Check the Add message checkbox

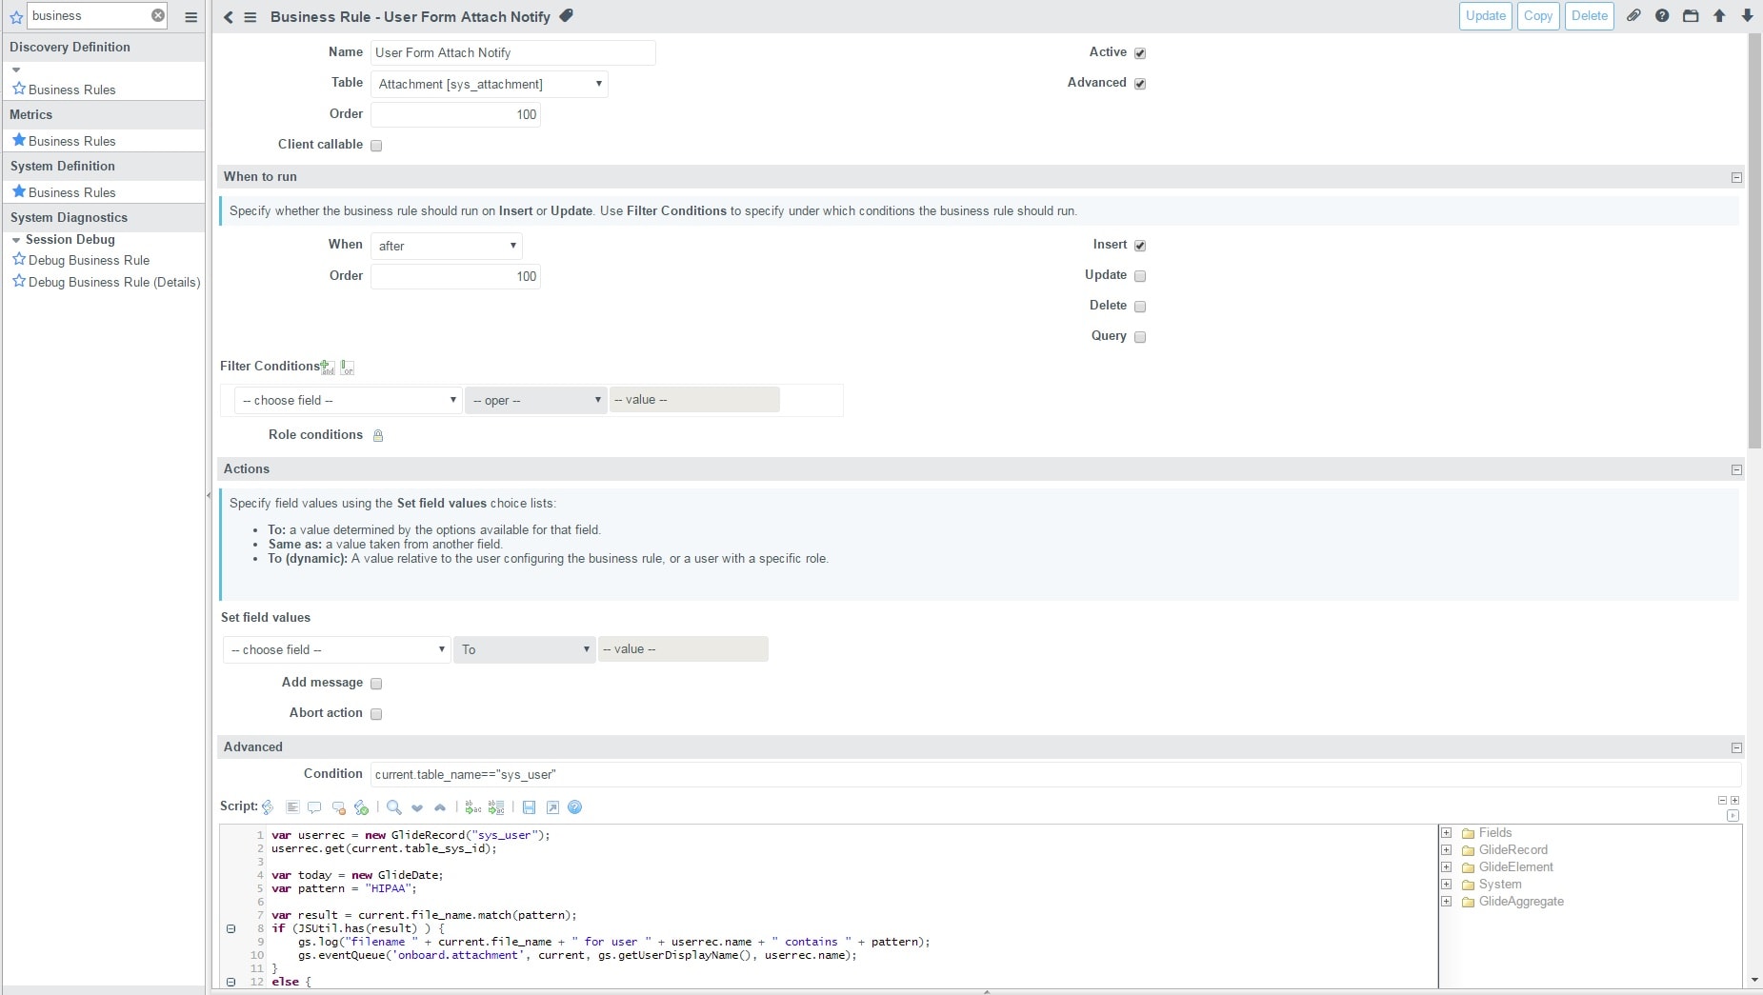(376, 684)
